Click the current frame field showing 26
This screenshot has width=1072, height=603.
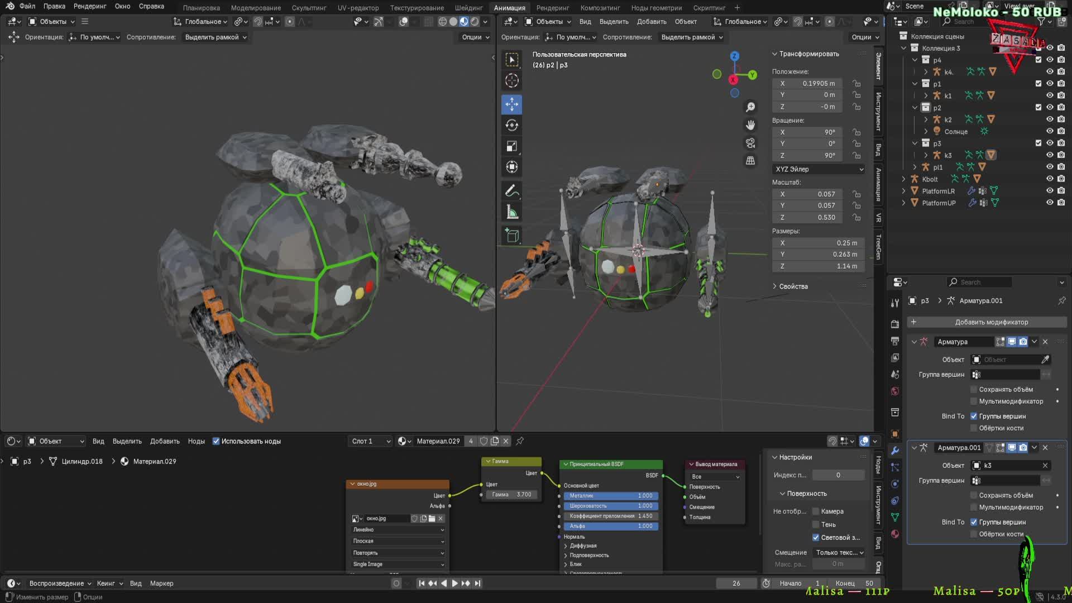tap(736, 583)
